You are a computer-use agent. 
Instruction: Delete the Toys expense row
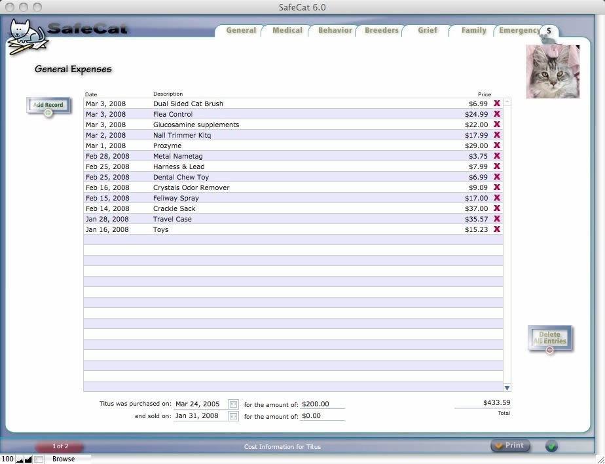(497, 229)
